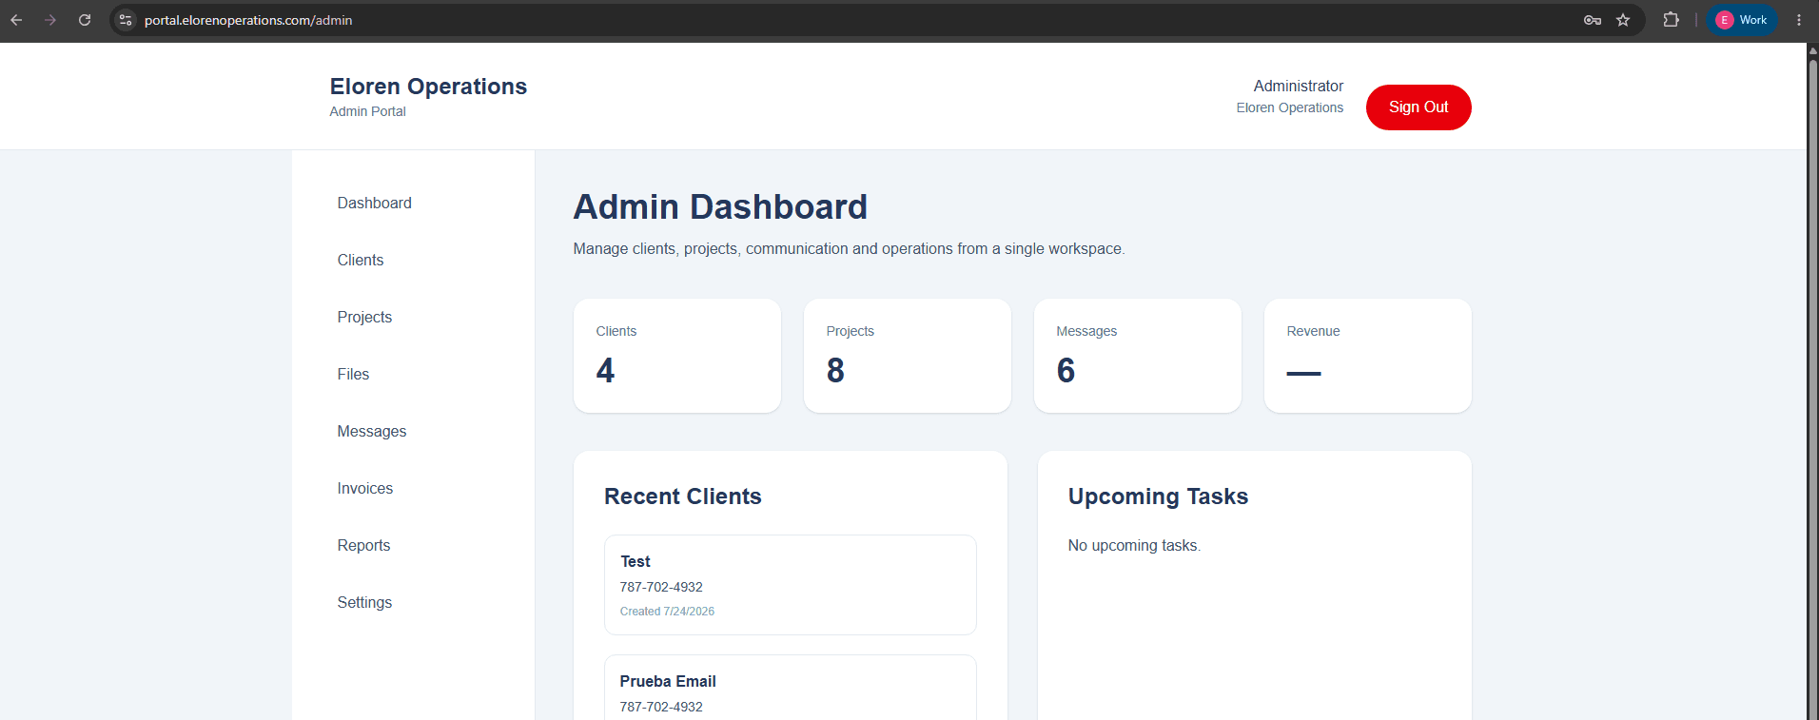Click the browser forward arrow

point(50,20)
